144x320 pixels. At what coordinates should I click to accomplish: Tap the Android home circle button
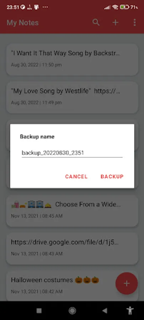click(72, 311)
